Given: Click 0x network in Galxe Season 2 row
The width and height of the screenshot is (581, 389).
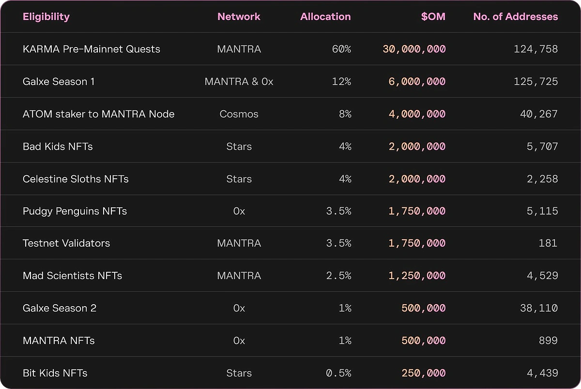Looking at the screenshot, I should click(239, 308).
